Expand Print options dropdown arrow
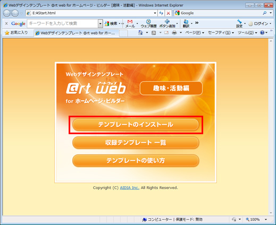 tap(181, 33)
